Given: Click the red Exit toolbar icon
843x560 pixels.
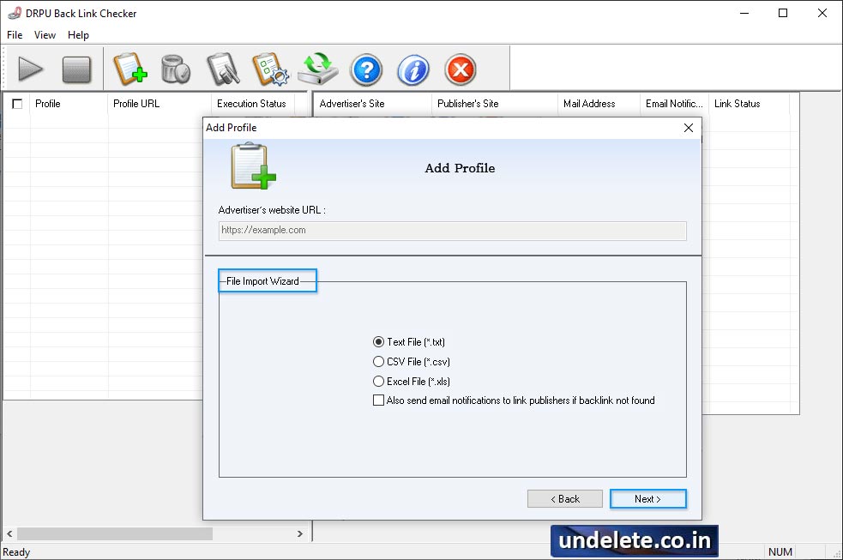Looking at the screenshot, I should click(x=461, y=69).
